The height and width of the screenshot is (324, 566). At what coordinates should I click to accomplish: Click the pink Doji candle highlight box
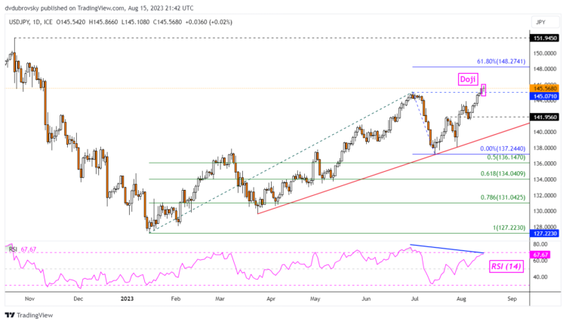point(483,90)
